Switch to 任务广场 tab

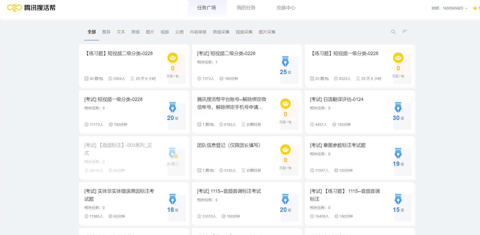(207, 8)
